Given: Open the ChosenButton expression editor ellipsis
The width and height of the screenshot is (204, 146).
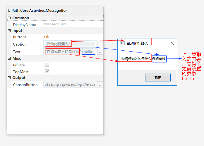Looking at the screenshot, I should click(100, 85).
